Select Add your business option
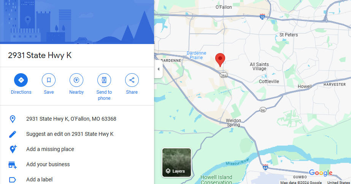 48,164
